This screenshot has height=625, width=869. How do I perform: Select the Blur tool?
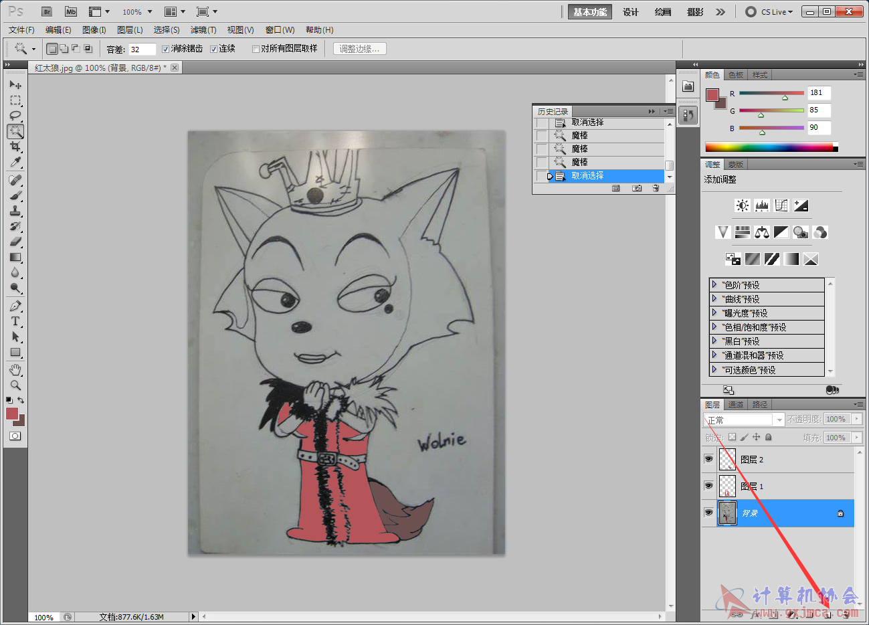coord(15,272)
